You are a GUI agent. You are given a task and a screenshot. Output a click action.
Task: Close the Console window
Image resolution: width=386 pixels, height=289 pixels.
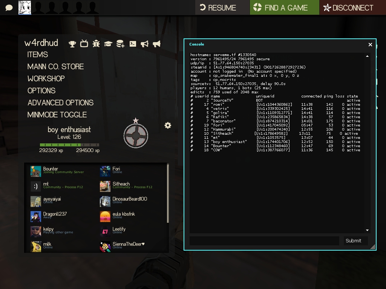[370, 44]
